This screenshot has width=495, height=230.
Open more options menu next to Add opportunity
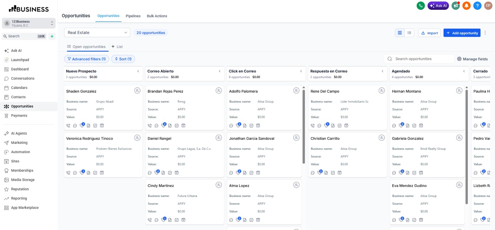click(x=485, y=33)
